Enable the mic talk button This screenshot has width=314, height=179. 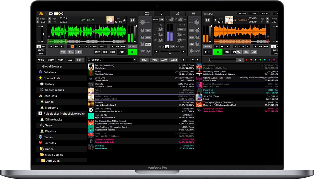coord(162,19)
